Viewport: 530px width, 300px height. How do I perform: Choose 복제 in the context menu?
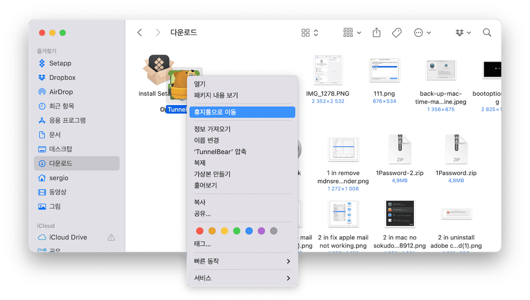tap(242, 163)
